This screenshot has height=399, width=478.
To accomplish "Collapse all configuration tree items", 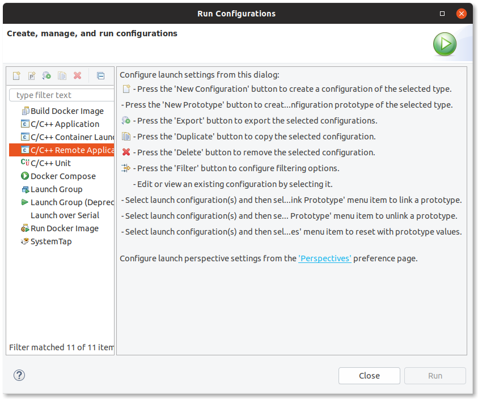I will (100, 75).
